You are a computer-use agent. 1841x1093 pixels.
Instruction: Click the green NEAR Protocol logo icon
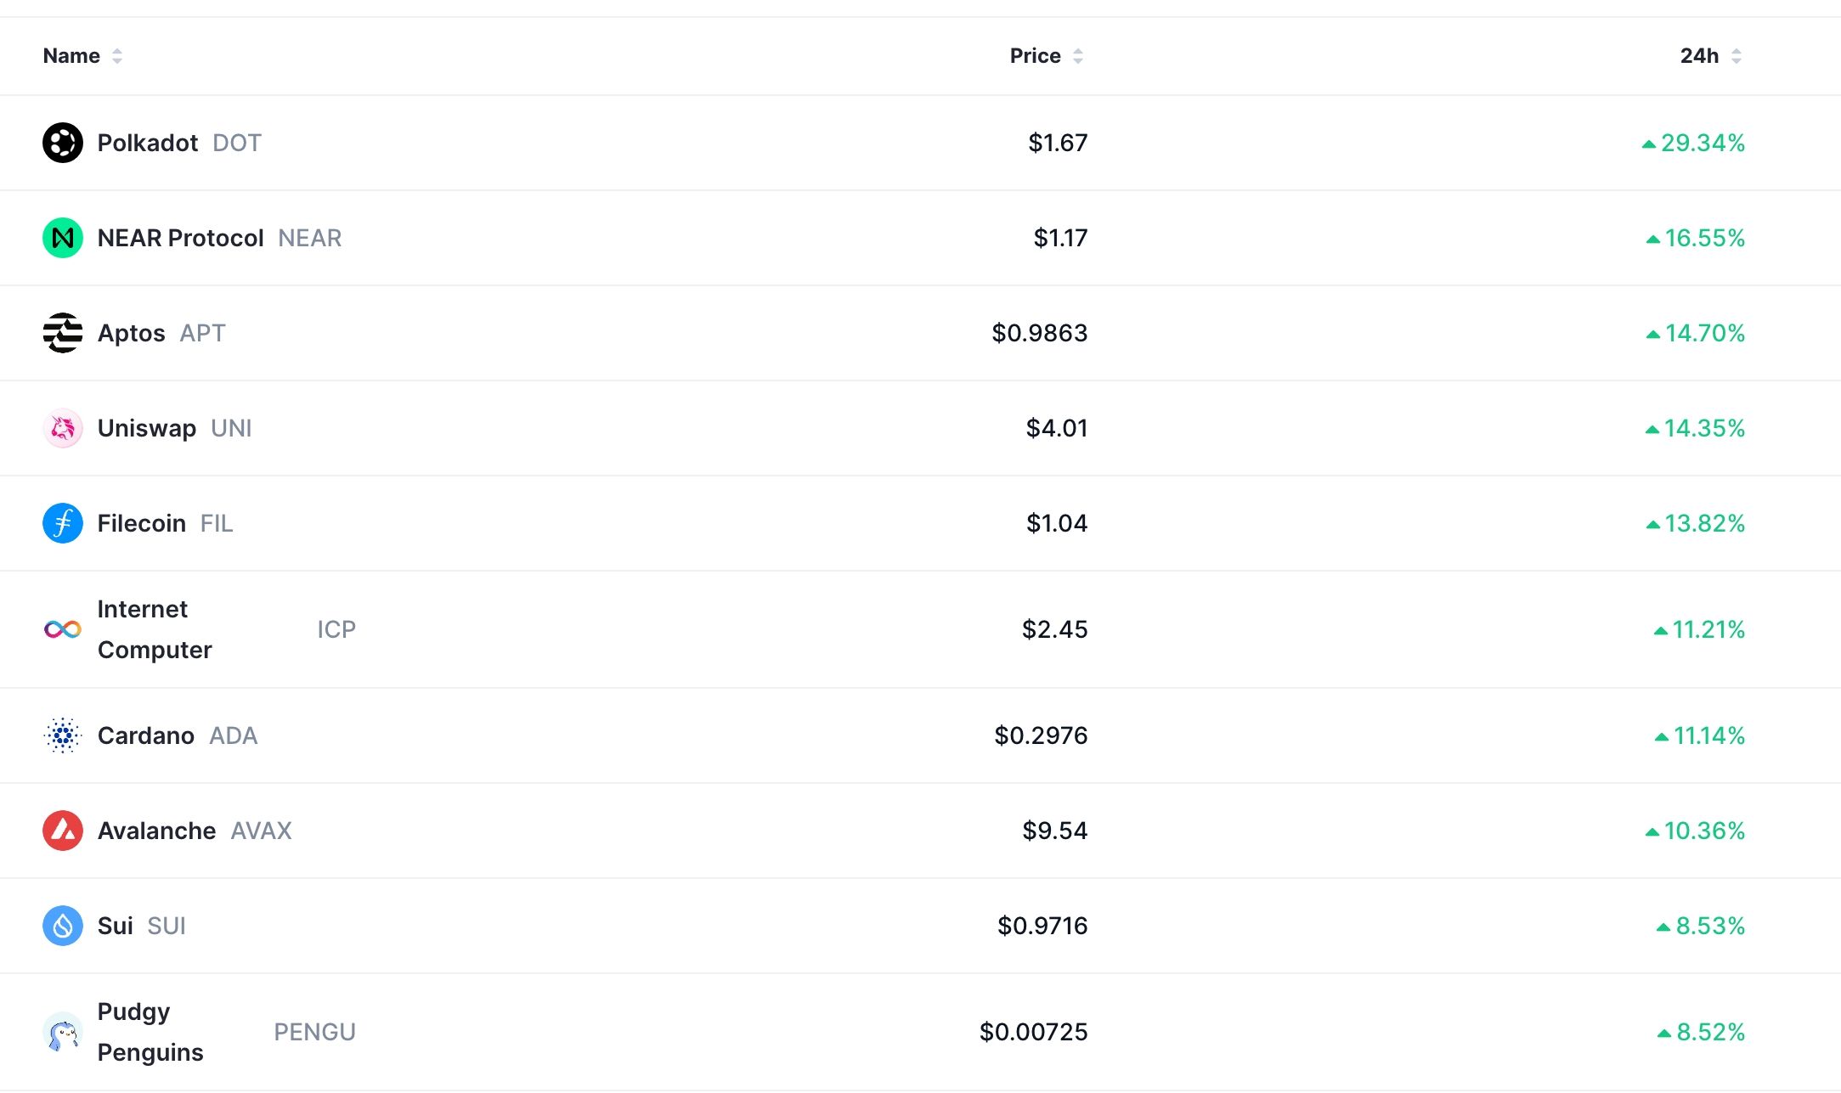point(63,238)
